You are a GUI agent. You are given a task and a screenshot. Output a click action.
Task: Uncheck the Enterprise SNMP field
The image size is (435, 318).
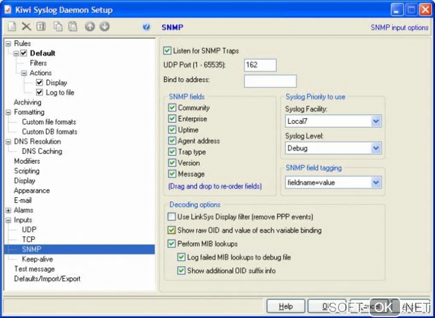click(x=172, y=119)
